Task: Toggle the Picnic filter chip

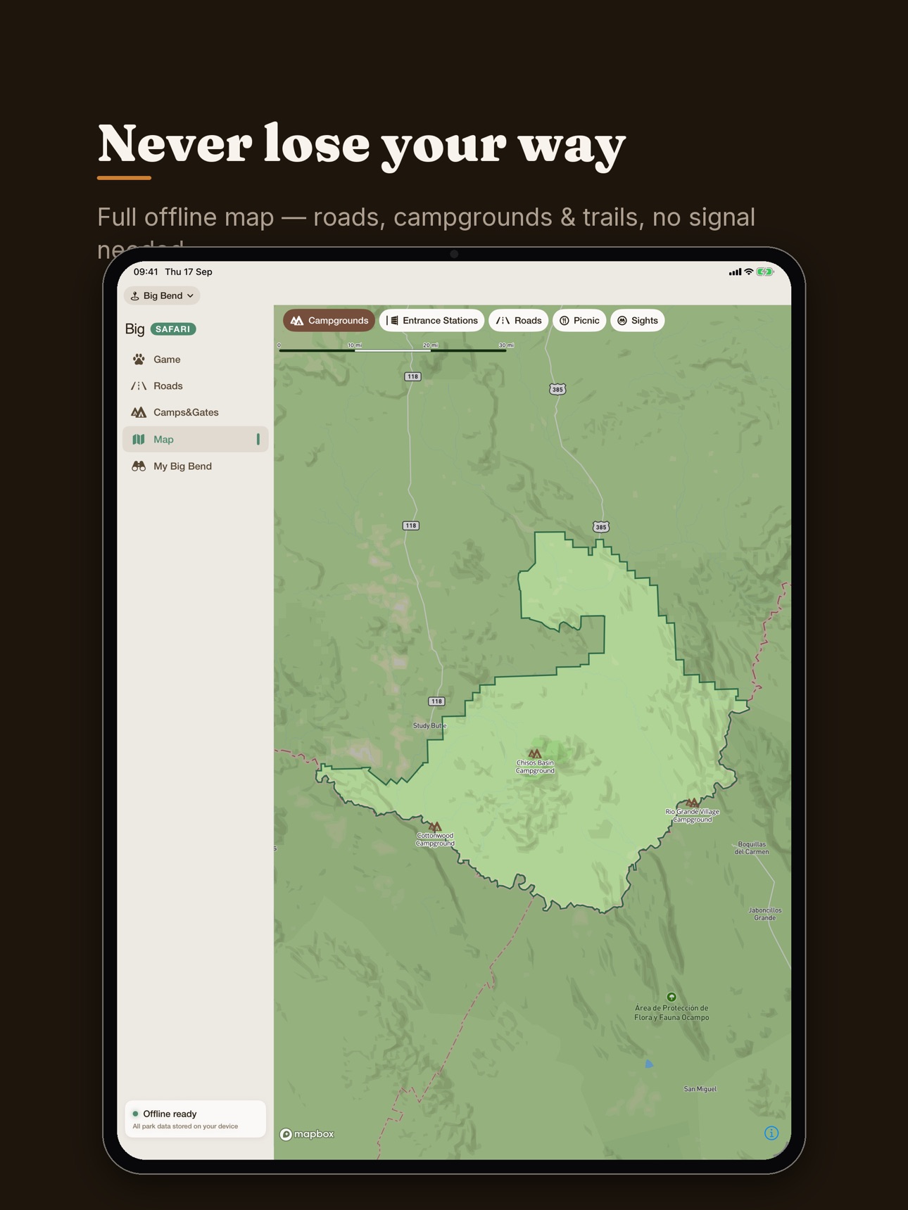Action: (579, 320)
